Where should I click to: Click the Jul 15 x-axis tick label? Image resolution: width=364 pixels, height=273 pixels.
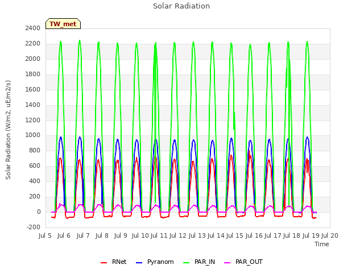(235, 235)
